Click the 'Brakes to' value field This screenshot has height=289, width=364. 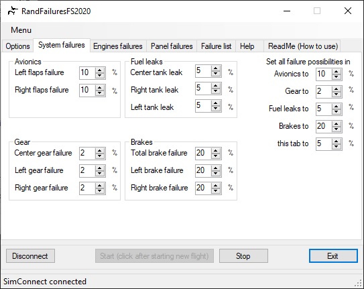324,127
